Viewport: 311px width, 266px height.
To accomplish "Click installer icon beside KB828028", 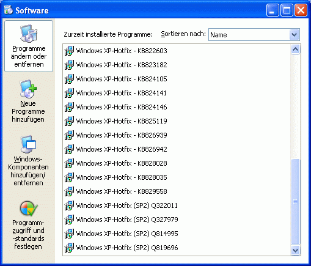I will point(69,163).
